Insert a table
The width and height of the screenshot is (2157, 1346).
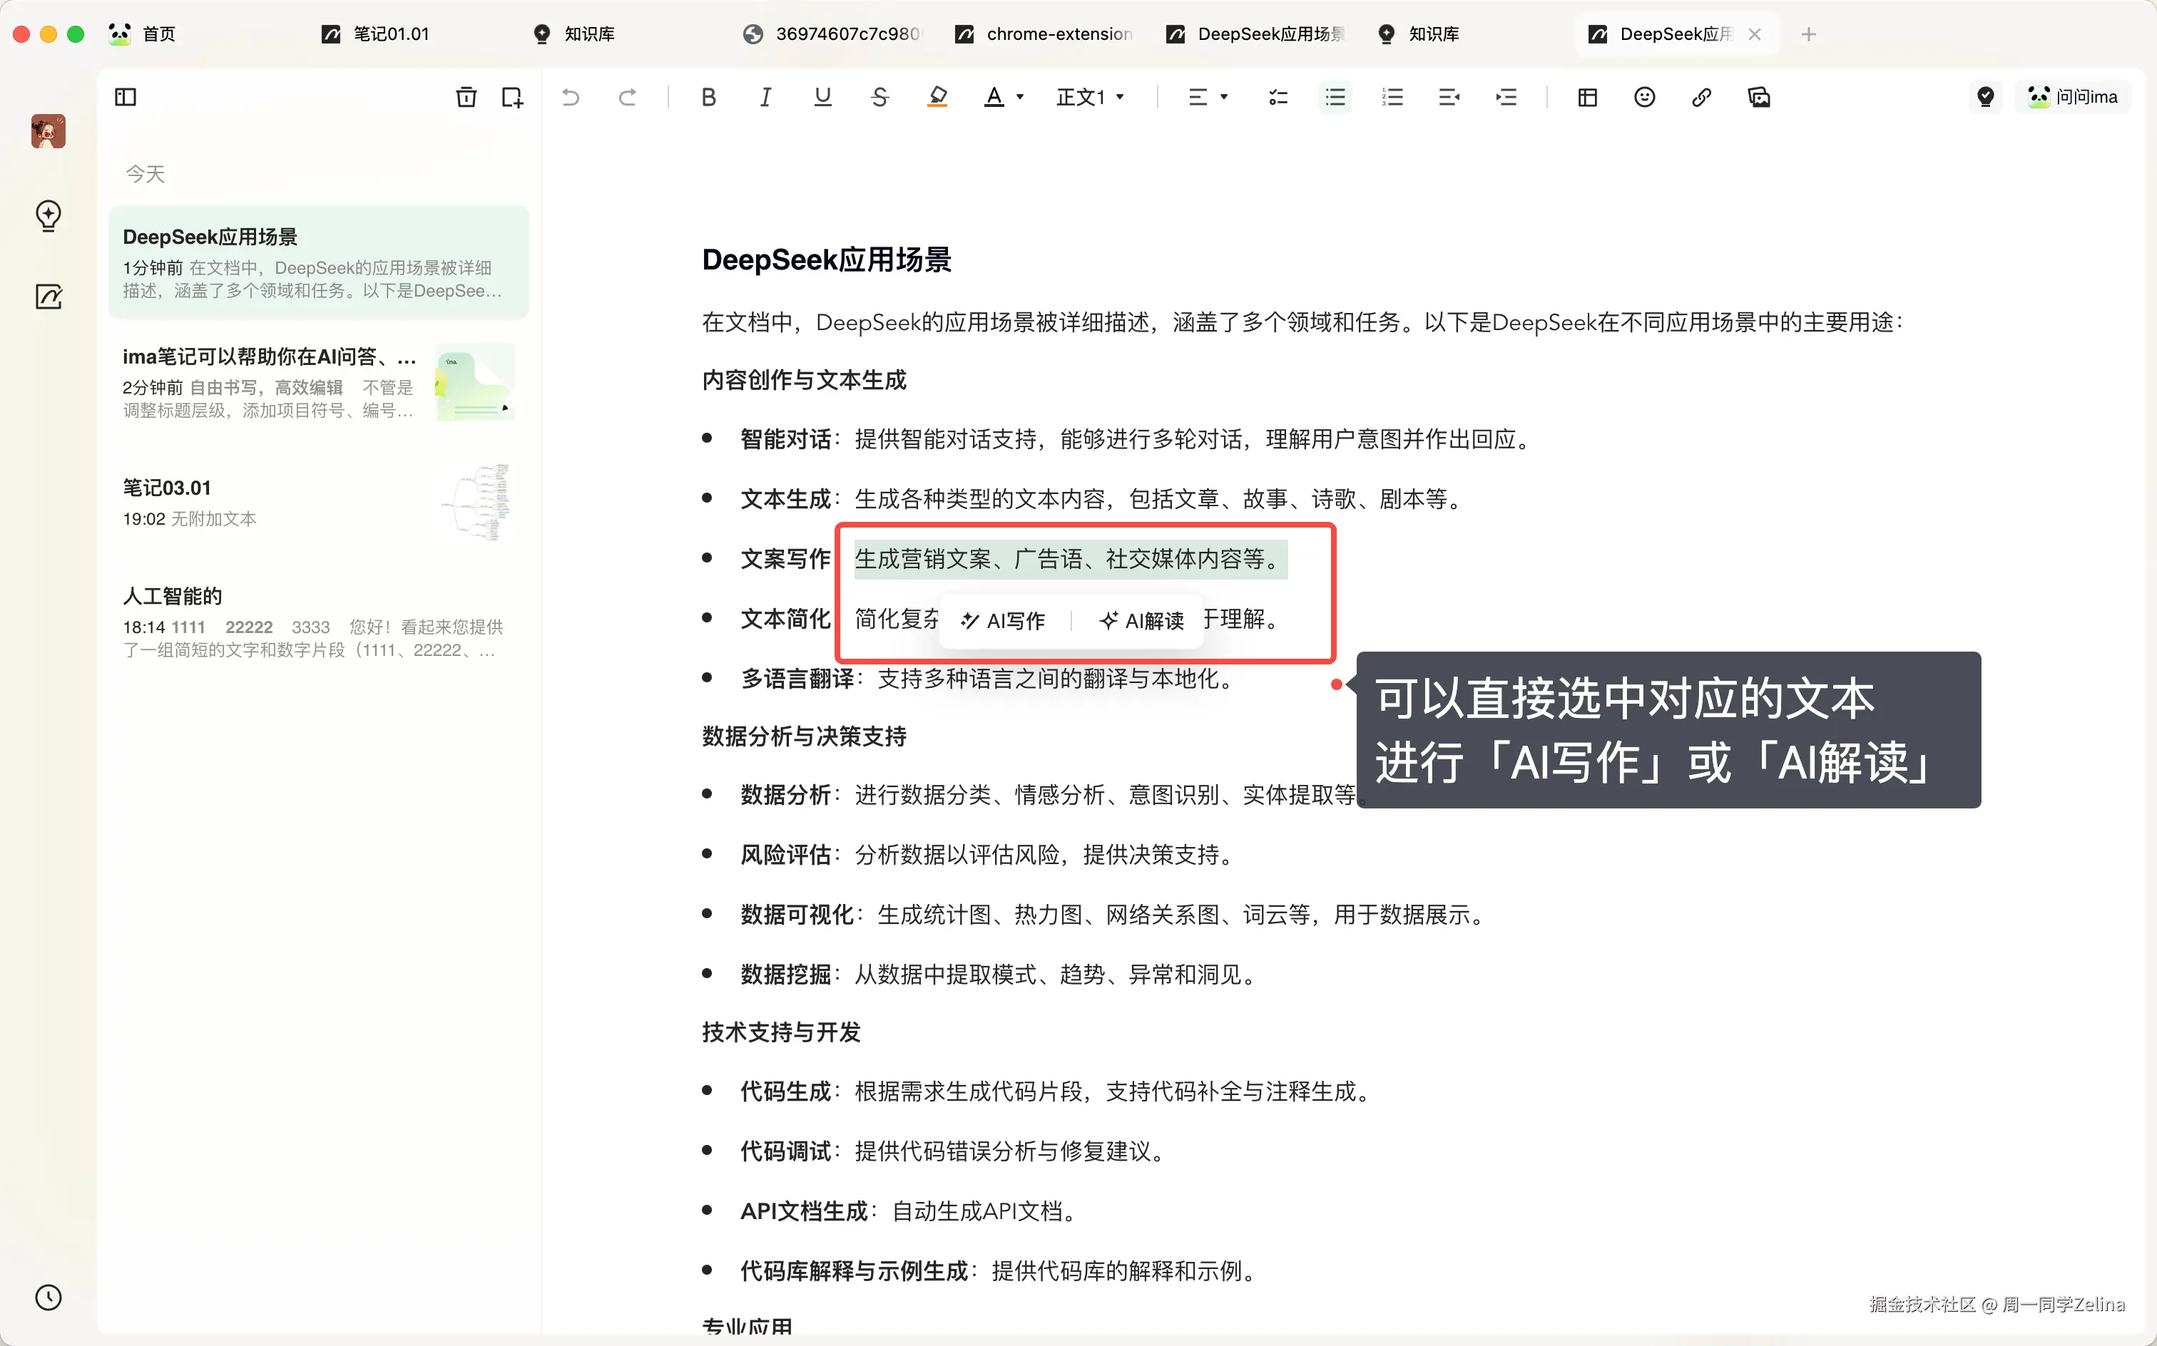click(x=1587, y=97)
